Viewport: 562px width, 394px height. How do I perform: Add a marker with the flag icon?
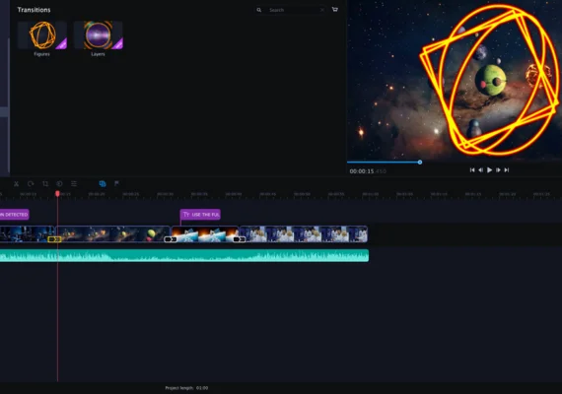coord(116,183)
